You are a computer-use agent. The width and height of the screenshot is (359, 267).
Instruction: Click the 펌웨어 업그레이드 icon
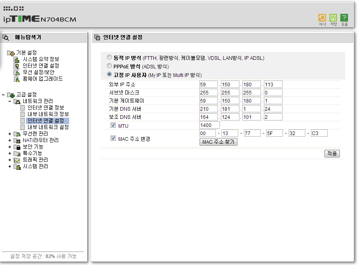click(x=17, y=79)
